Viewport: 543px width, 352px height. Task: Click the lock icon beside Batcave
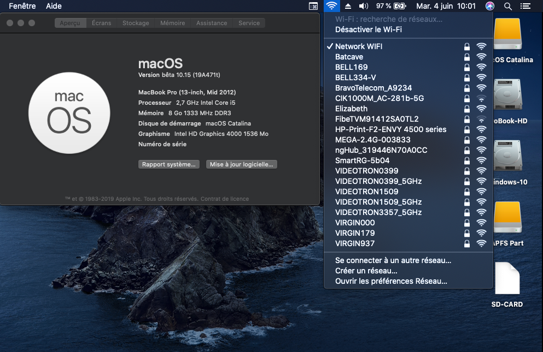click(467, 57)
